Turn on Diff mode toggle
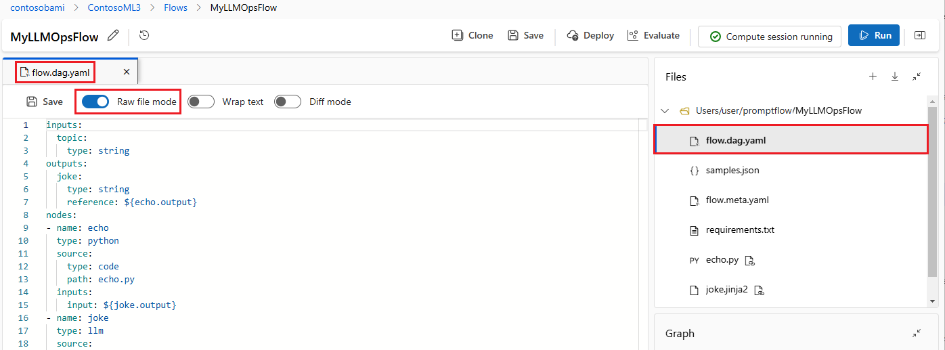The width and height of the screenshot is (945, 350). click(x=287, y=102)
